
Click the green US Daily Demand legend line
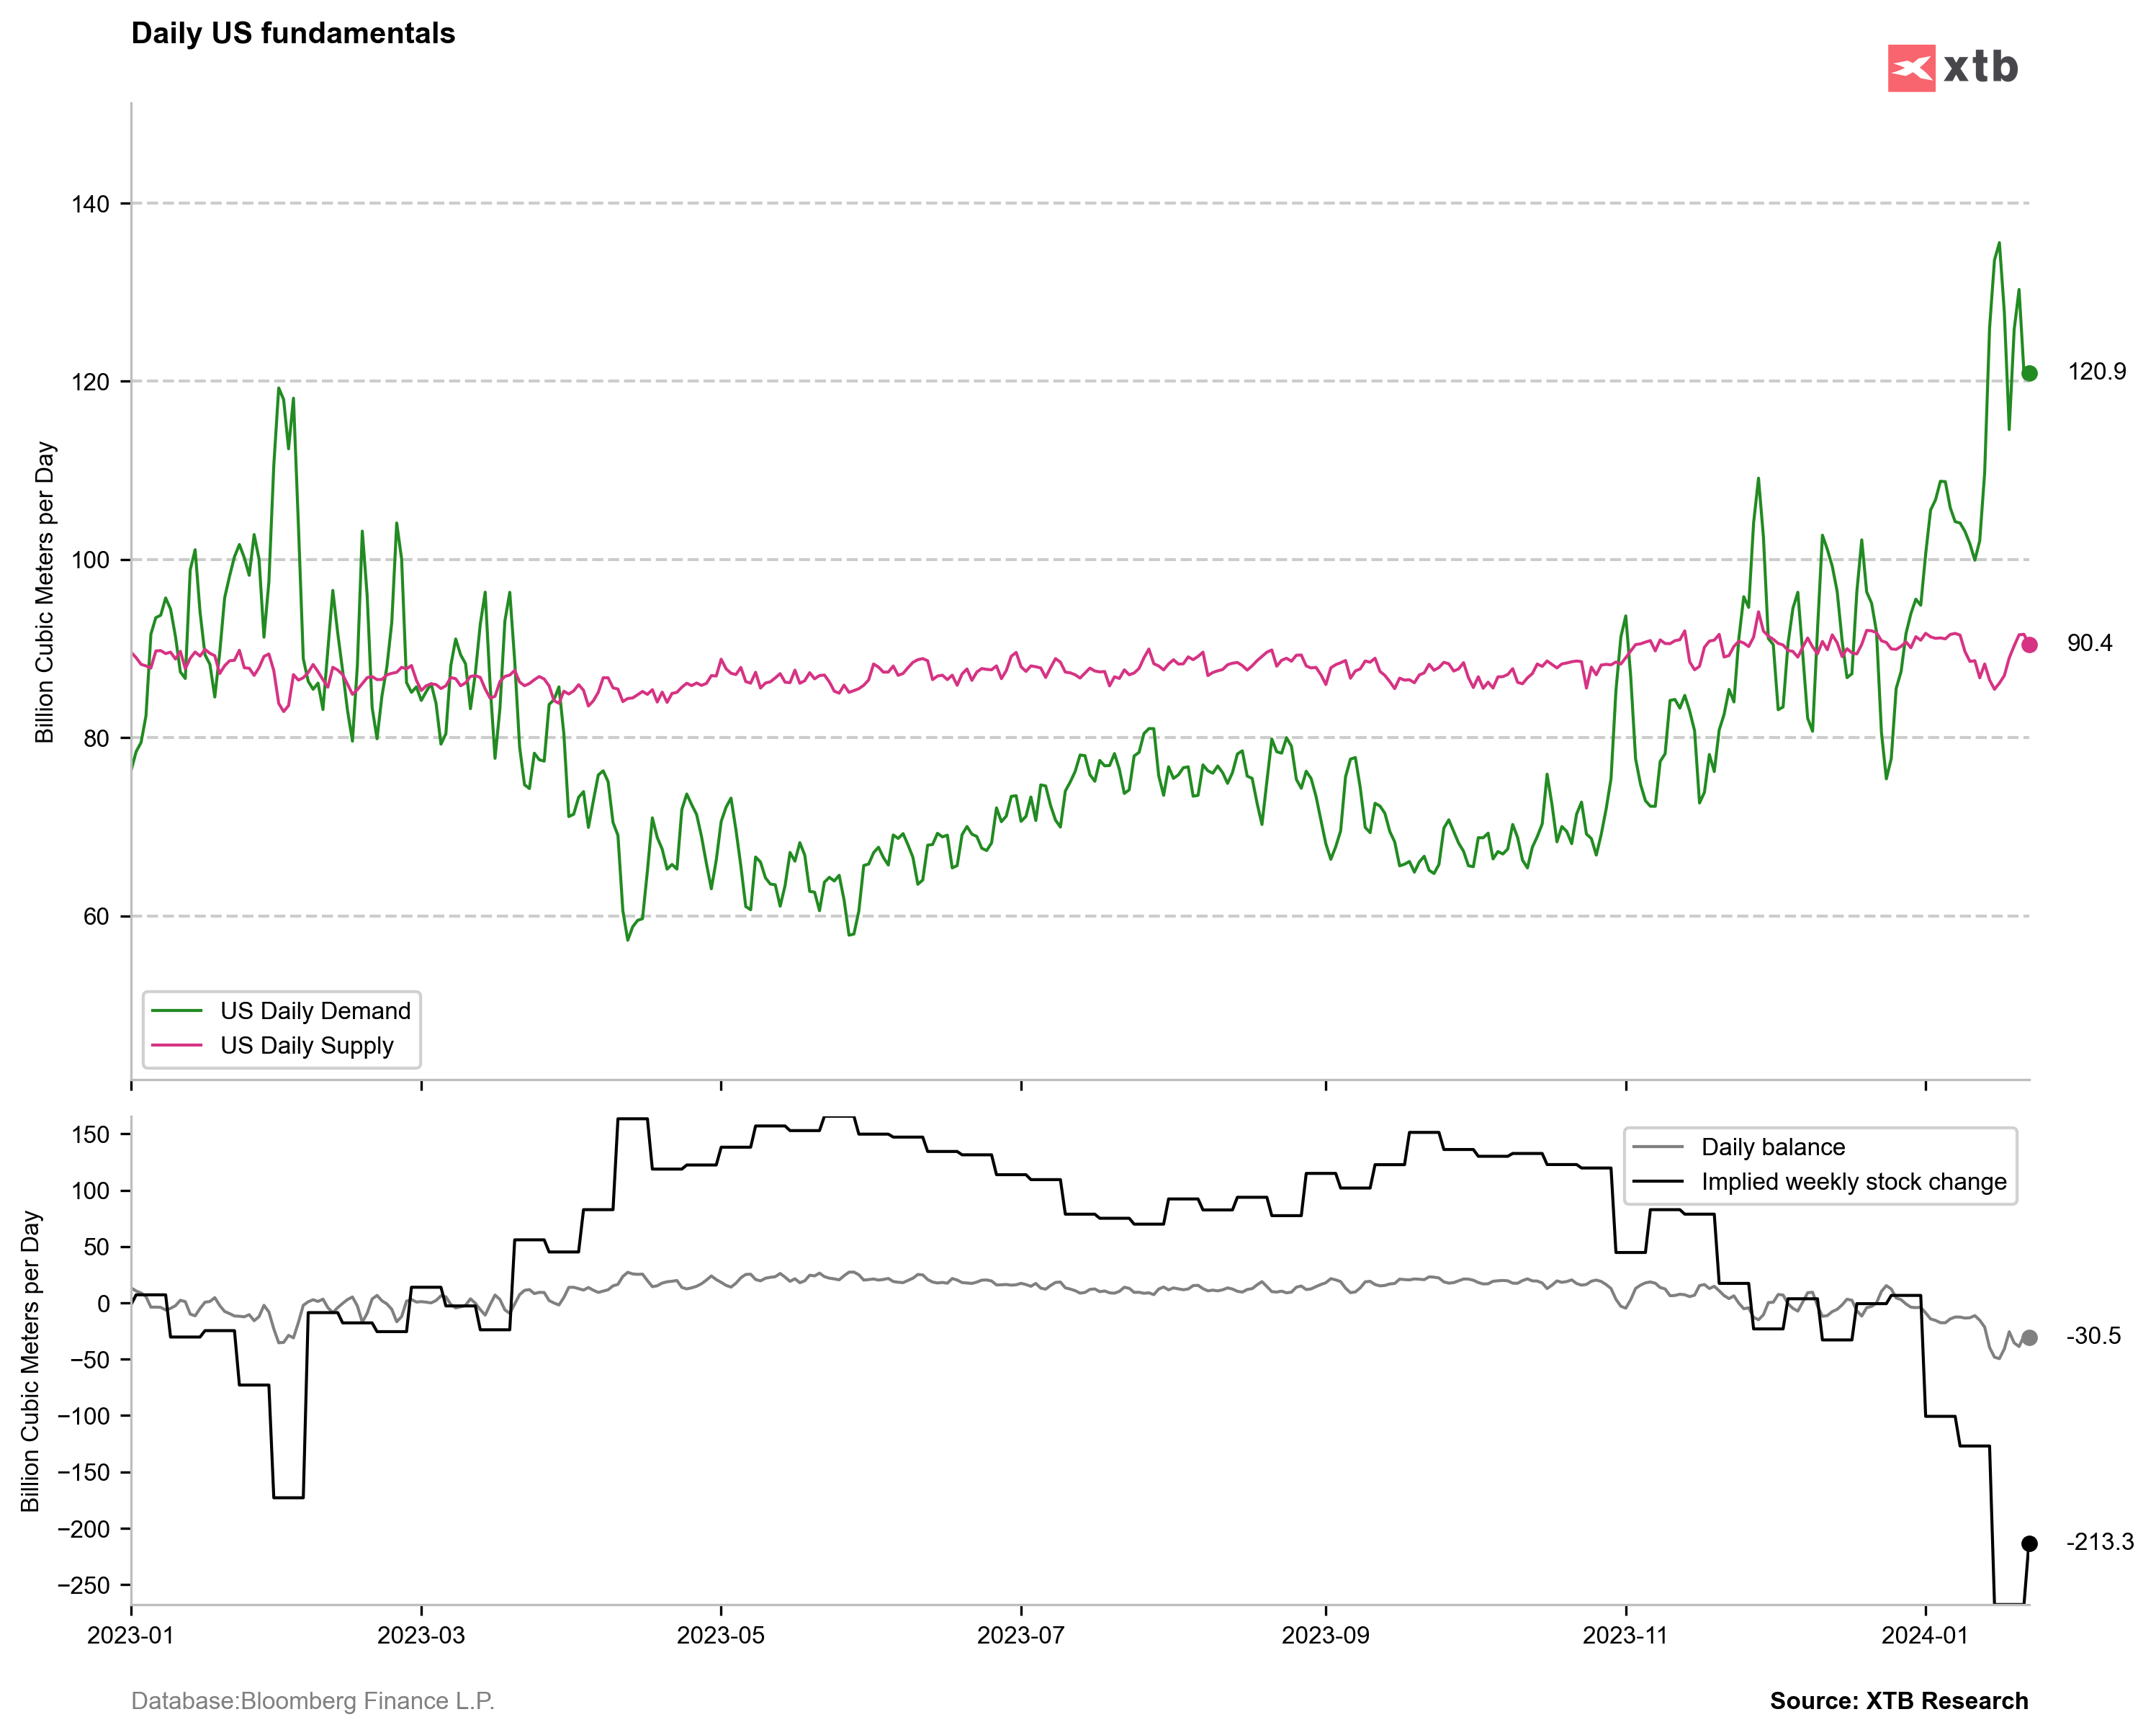[177, 1011]
